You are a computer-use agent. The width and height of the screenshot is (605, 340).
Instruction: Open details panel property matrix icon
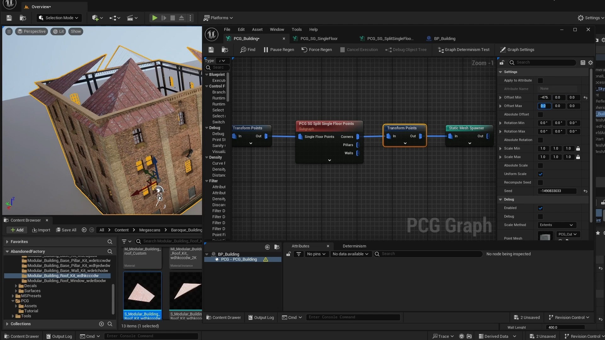coord(583,63)
